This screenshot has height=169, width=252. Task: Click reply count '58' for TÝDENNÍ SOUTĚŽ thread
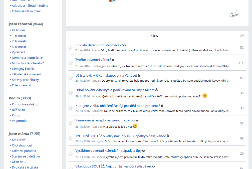242,138
